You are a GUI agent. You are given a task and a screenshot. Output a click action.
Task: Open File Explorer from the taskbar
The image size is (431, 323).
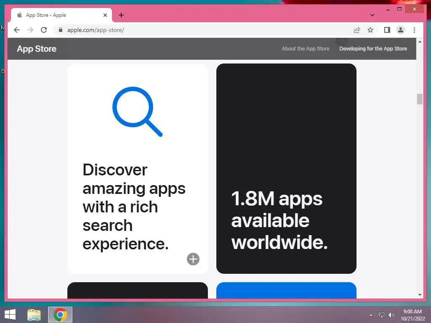point(34,315)
